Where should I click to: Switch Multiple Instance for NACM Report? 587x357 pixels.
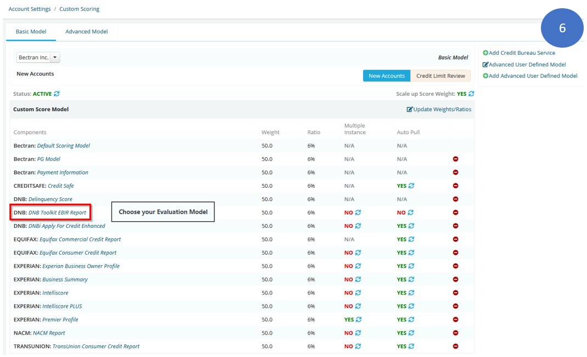[x=358, y=333]
